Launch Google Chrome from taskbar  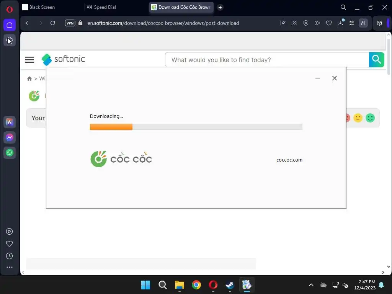point(196,285)
